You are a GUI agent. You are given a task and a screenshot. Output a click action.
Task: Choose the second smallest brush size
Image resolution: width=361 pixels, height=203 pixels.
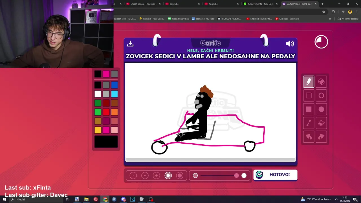pos(145,176)
